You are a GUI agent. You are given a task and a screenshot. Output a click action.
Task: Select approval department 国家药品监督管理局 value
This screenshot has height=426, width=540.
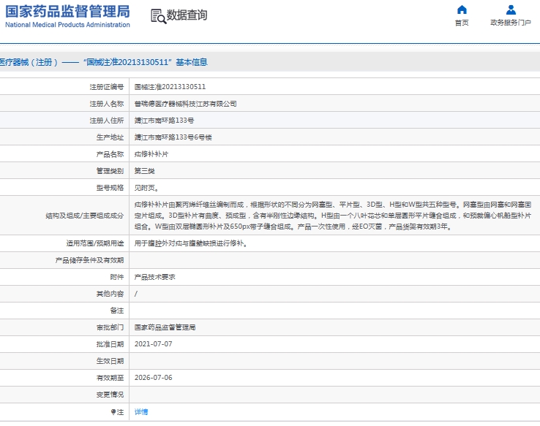click(x=165, y=327)
